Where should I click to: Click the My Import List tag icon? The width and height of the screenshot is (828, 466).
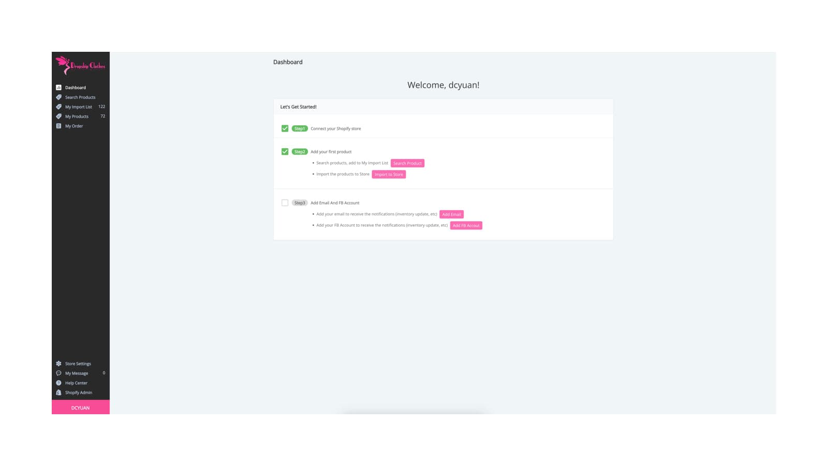(58, 107)
